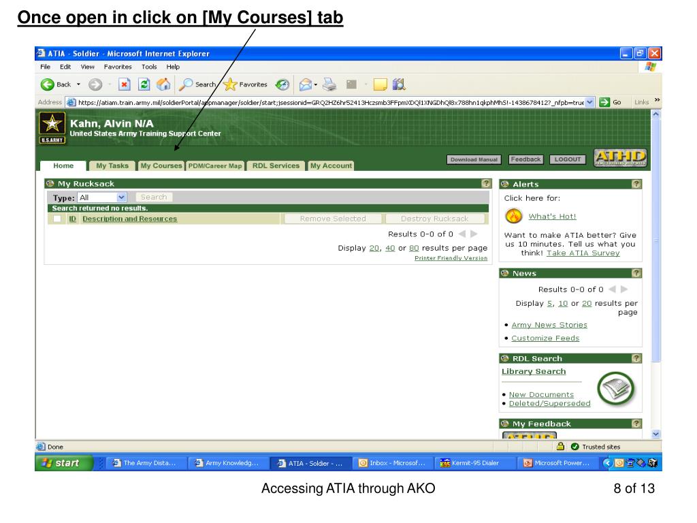Click the yellow note toolbar icon
The width and height of the screenshot is (697, 523).
click(380, 84)
